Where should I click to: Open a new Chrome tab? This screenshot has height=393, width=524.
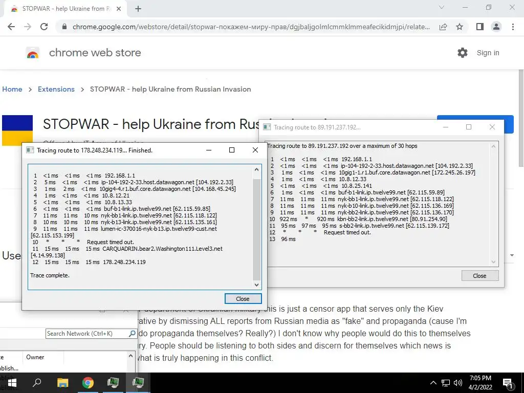click(138, 9)
